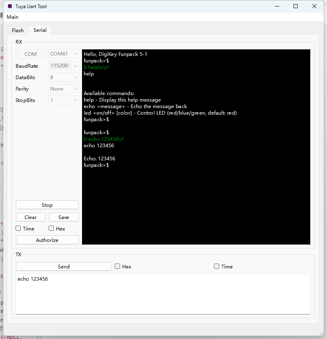The height and width of the screenshot is (339, 327).
Task: Maximize the Tuya Uart Tool window
Action: tap(296, 6)
